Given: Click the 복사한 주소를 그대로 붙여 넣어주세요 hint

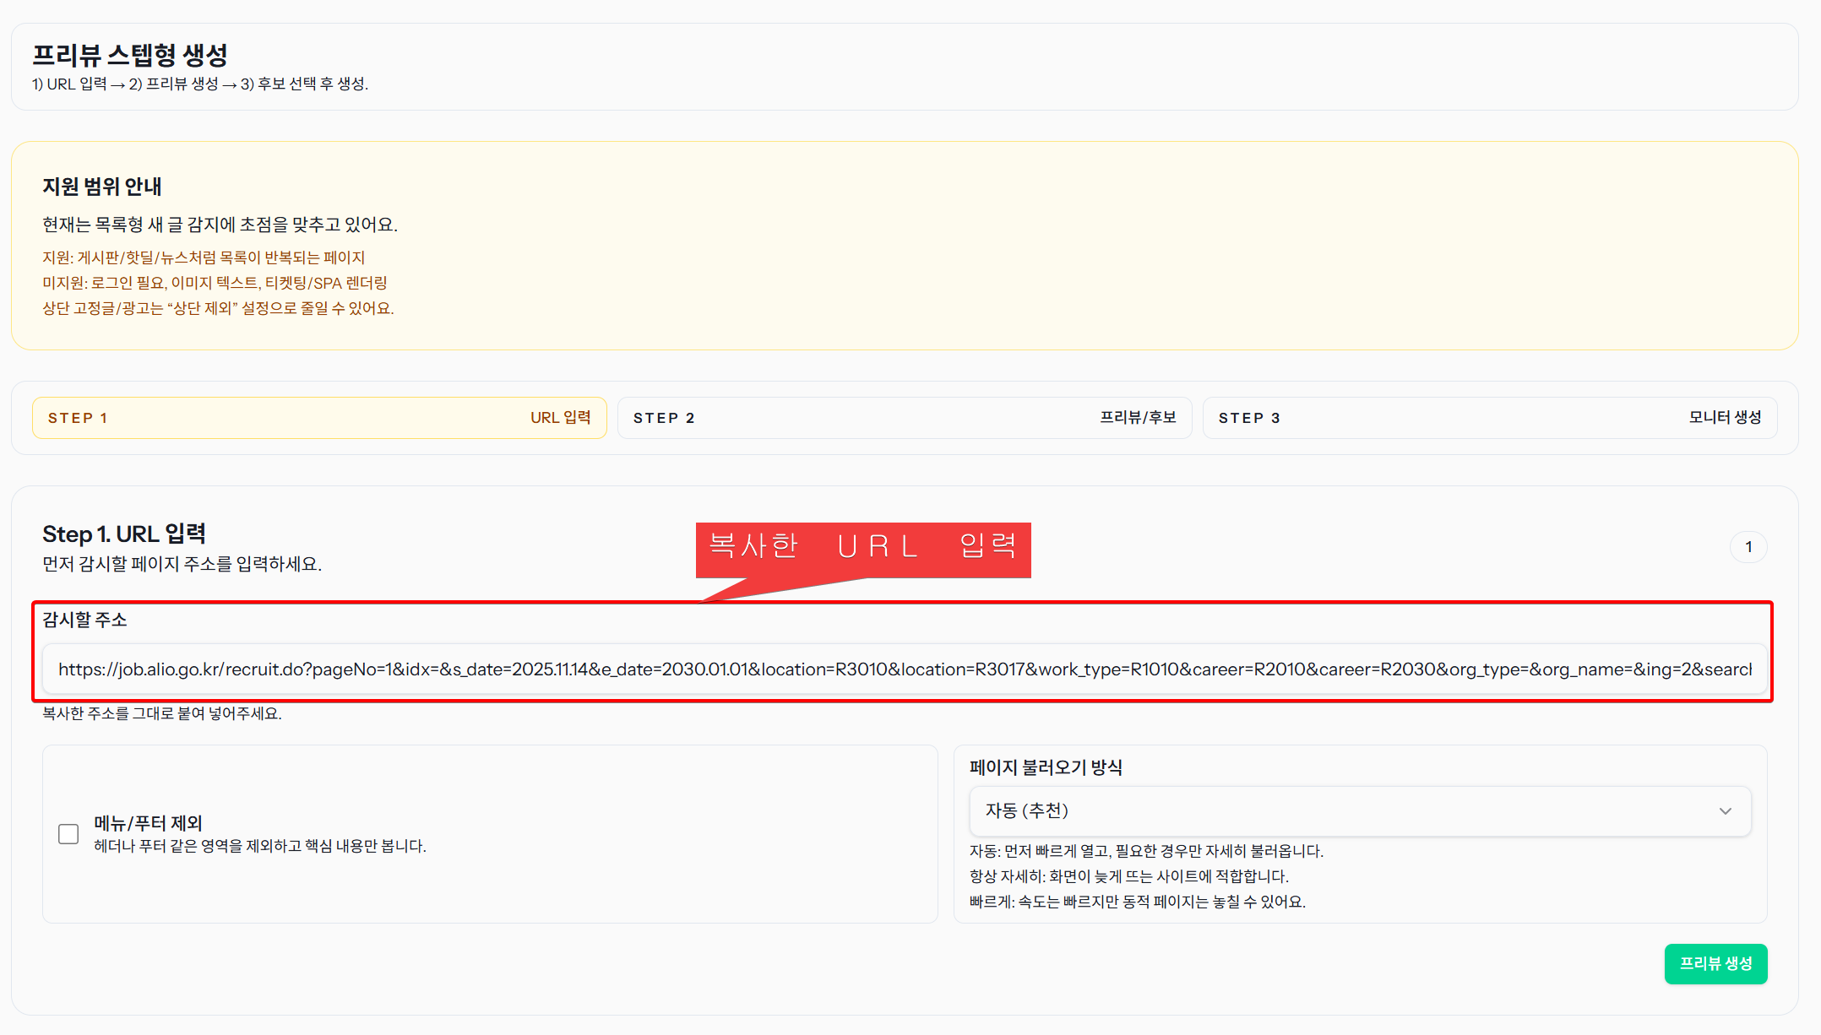Looking at the screenshot, I should tap(162, 713).
